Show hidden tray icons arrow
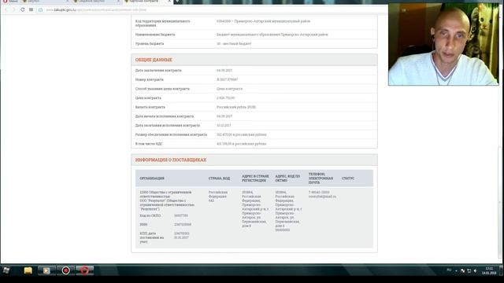Screen dimensions: 504x283 click(x=456, y=270)
